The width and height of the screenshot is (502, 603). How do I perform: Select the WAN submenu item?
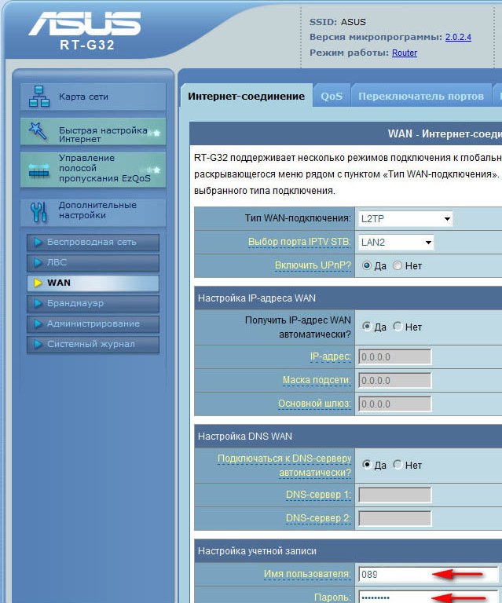(x=93, y=283)
